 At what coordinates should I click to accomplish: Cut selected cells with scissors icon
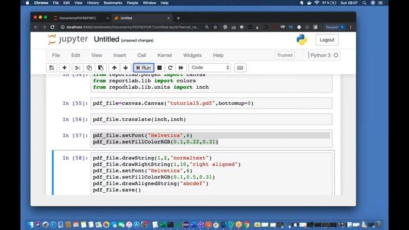pyautogui.click(x=77, y=68)
